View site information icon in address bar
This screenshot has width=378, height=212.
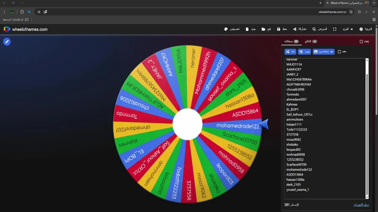pos(351,12)
